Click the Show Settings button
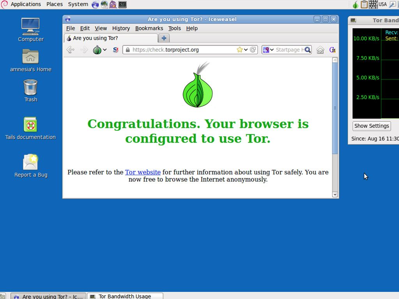The image size is (399, 299). click(x=371, y=126)
